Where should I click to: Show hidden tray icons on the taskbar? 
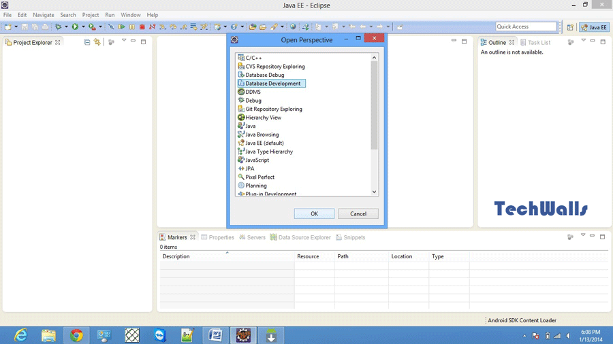coord(524,336)
